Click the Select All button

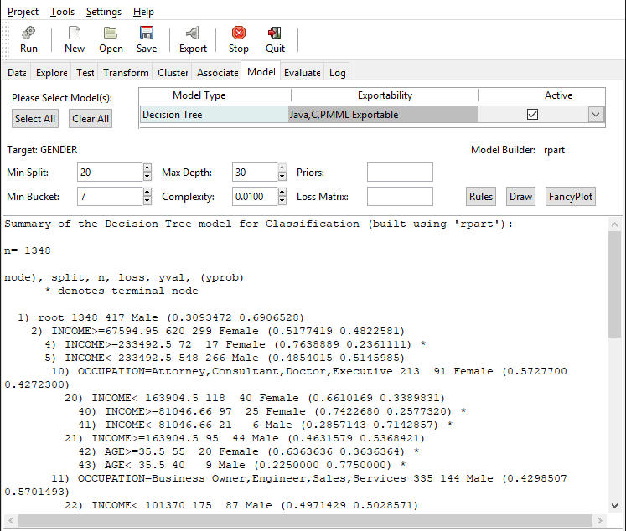35,118
